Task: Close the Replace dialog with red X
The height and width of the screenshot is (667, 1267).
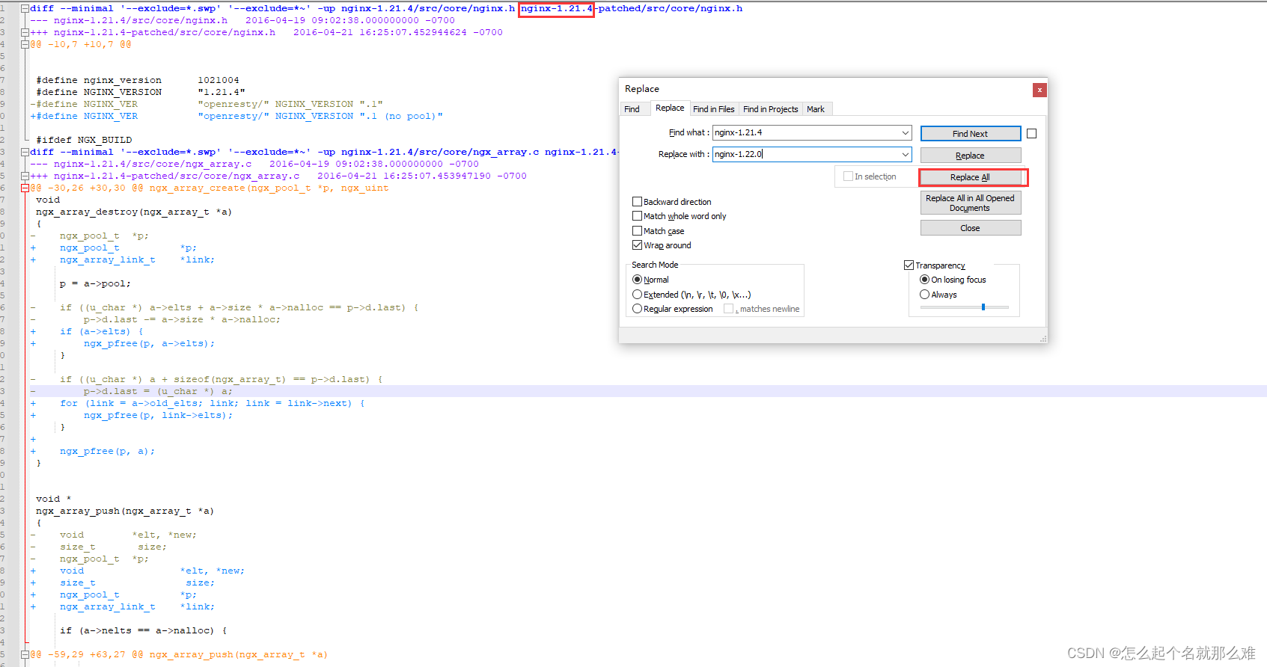Action: pos(1039,90)
